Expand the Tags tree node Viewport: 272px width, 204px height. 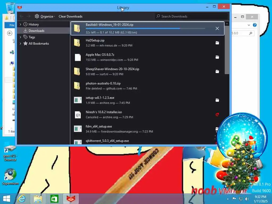pos(20,37)
